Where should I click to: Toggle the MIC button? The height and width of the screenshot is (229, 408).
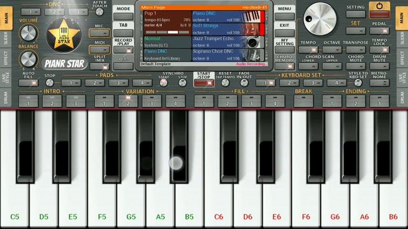pyautogui.click(x=99, y=33)
